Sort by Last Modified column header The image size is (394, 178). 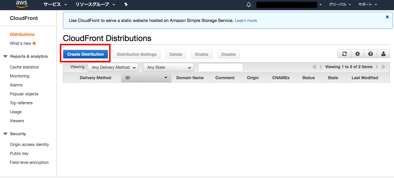[x=366, y=78]
